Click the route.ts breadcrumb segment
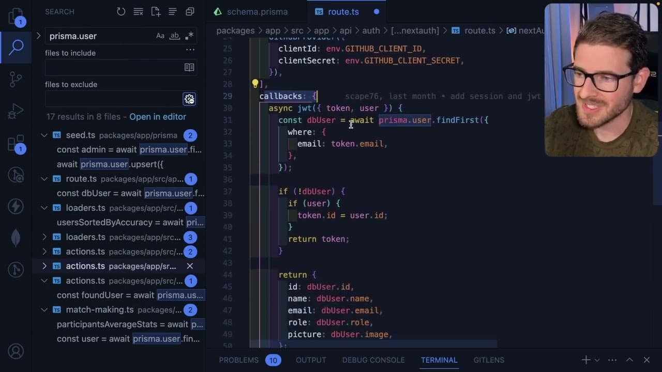 tap(479, 30)
